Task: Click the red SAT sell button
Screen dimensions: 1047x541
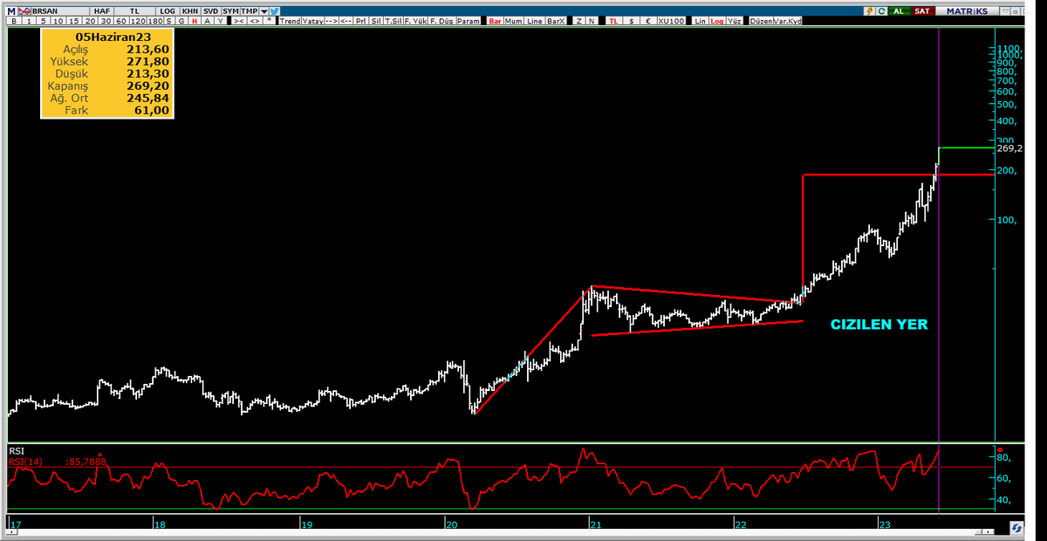Action: (921, 10)
